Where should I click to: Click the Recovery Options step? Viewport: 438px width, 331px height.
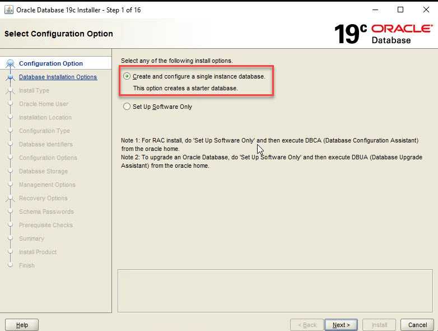(x=43, y=199)
